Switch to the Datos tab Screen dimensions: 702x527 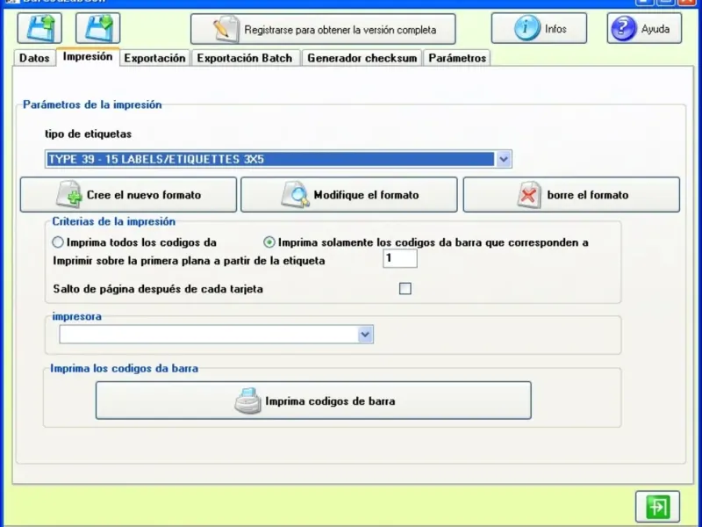(x=34, y=58)
